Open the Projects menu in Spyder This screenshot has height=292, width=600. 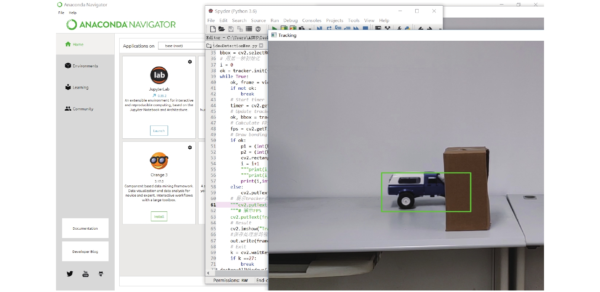click(334, 21)
